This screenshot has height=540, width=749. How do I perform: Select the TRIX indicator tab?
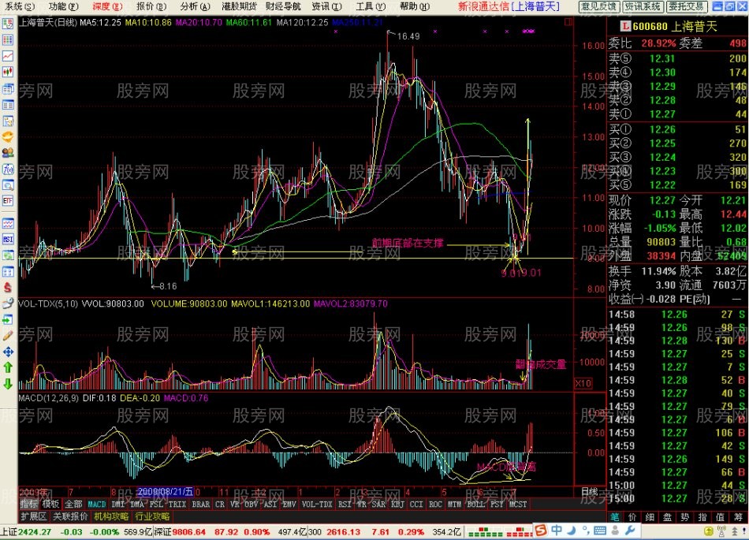click(177, 505)
